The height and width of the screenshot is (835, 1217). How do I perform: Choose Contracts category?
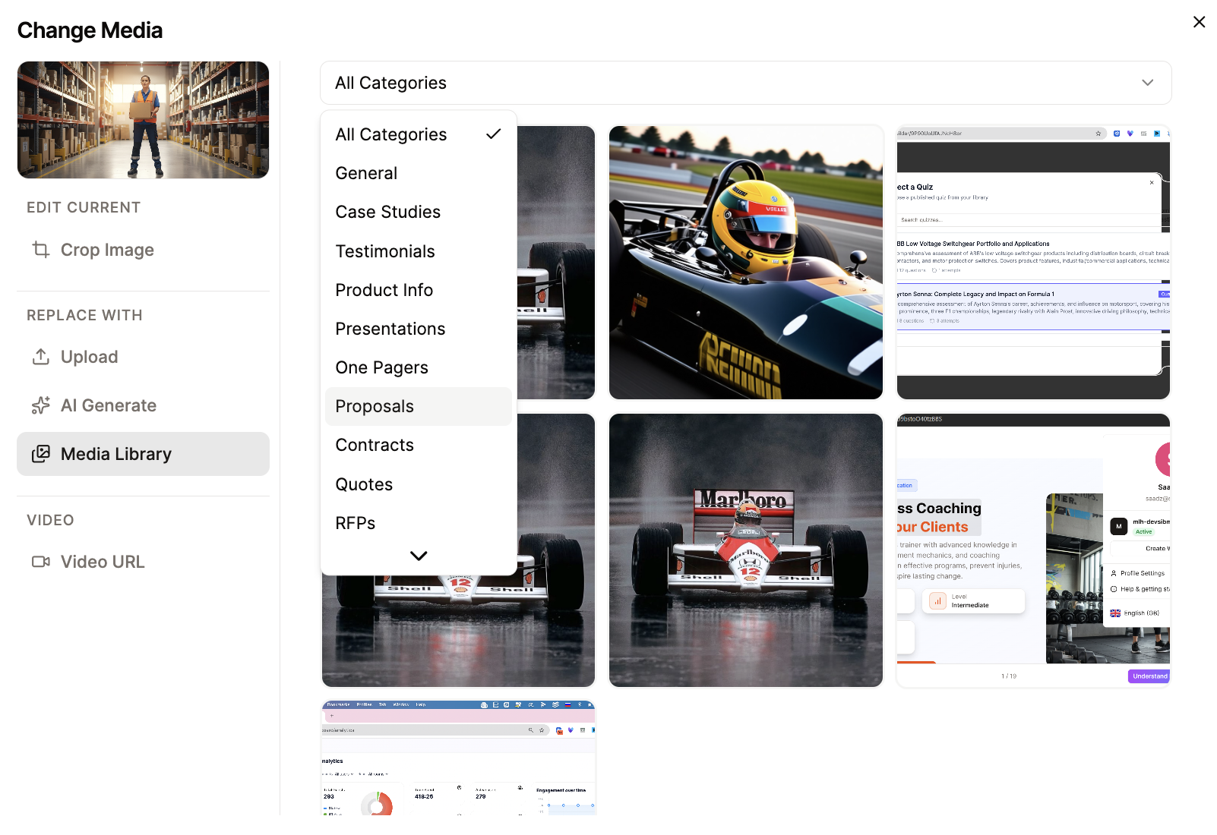pos(419,445)
